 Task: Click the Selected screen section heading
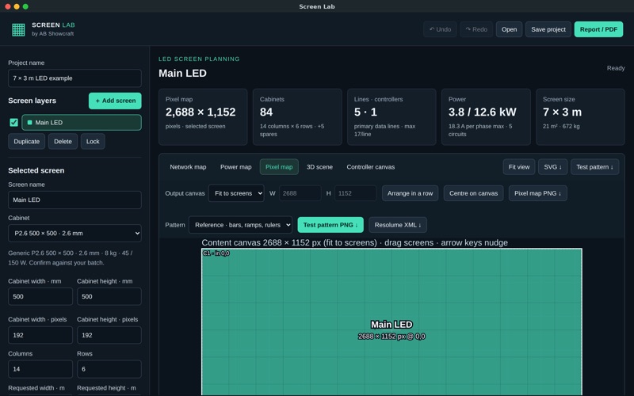[x=36, y=170]
